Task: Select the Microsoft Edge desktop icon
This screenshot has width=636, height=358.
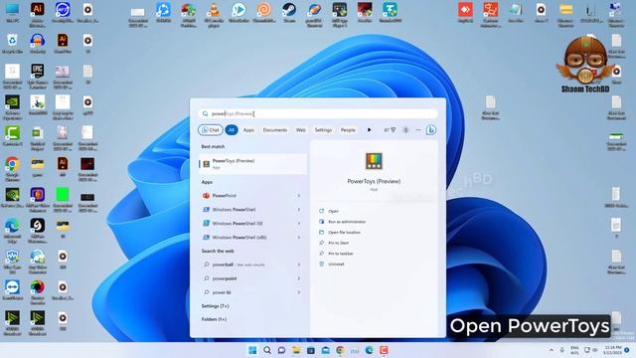Action: click(x=12, y=231)
